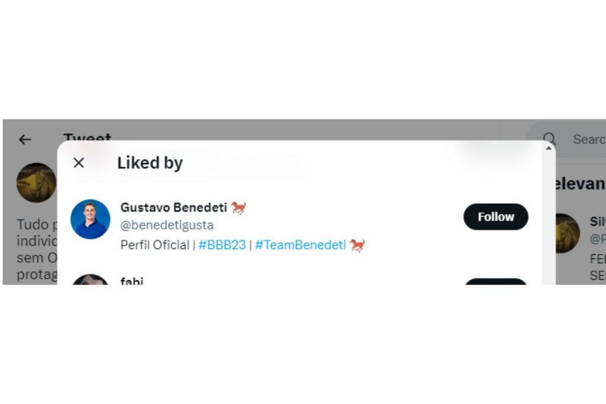Screen dimensions: 606x404
Task: Click the scroll-up arrow of the dialog
Action: (x=548, y=147)
